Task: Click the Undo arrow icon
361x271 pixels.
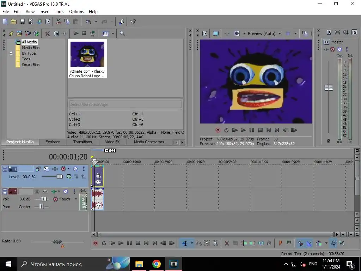Action: (x=88, y=22)
